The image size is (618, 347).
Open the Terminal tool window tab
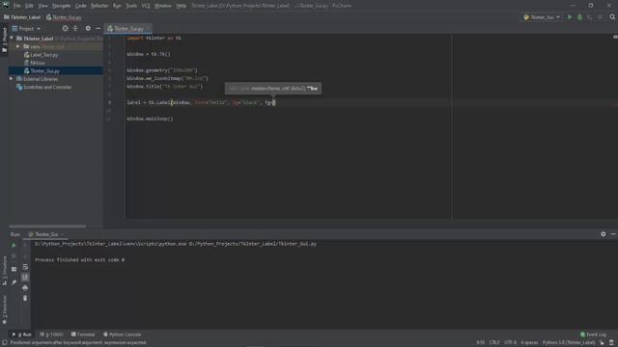[x=83, y=334]
